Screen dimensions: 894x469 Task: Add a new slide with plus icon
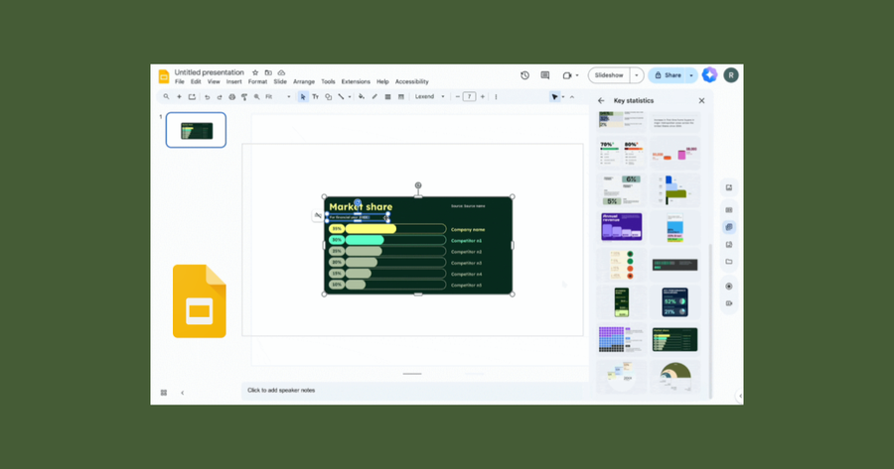[x=179, y=97]
